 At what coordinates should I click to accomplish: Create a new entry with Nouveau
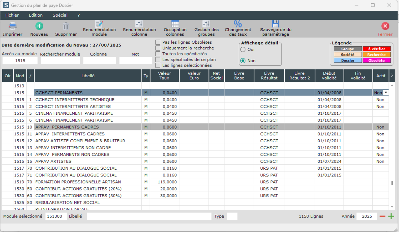pos(39,26)
